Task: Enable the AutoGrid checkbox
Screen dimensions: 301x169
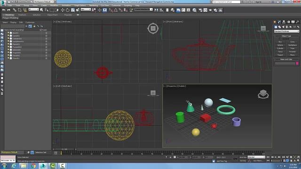Action: (280, 38)
